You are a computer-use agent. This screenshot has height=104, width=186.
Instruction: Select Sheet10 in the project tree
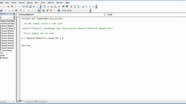(x=8, y=28)
